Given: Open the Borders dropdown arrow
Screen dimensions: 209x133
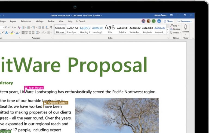Looking at the screenshot, I should pyautogui.click(x=51, y=33).
